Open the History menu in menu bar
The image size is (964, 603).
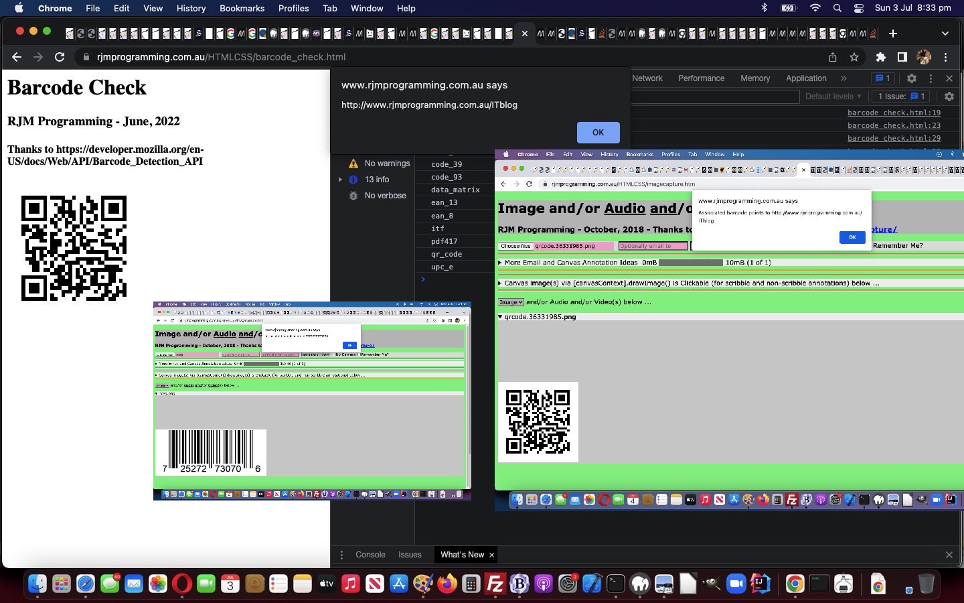191,8
